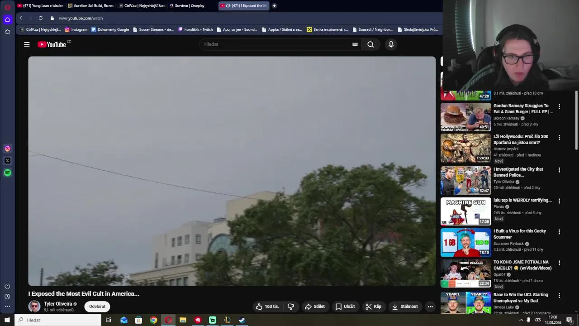This screenshot has width=579, height=326.
Task: Open Race to Win the UCL video
Action: pos(465,302)
